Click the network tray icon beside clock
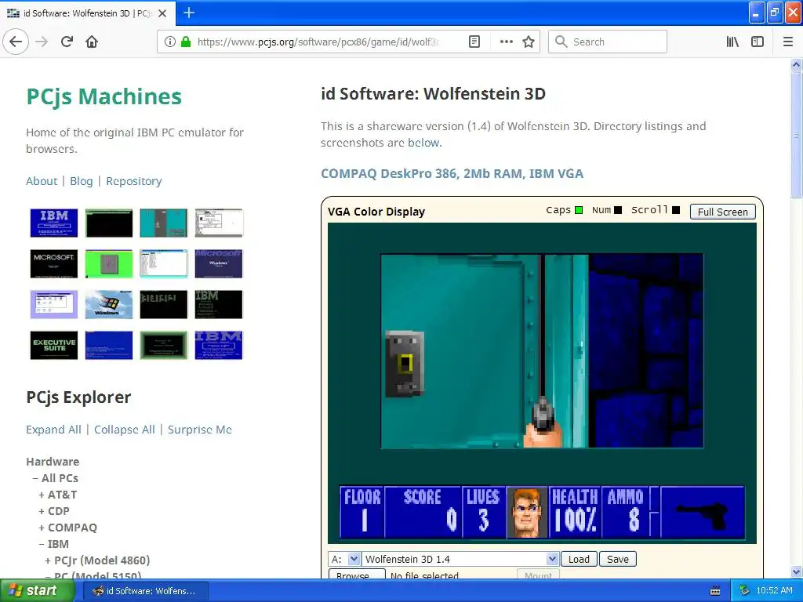 click(745, 590)
